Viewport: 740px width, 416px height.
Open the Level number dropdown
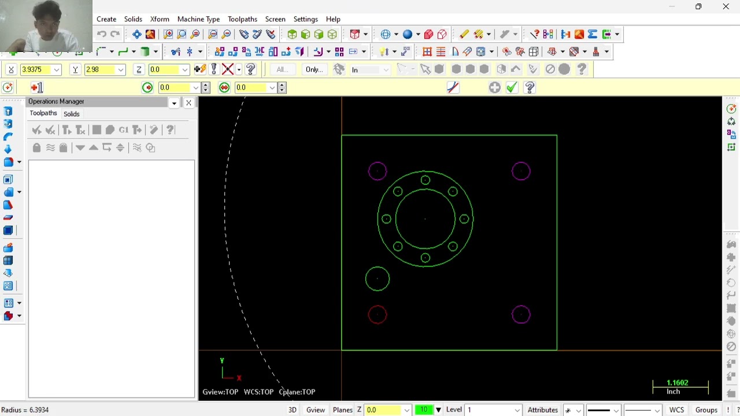[x=517, y=410]
